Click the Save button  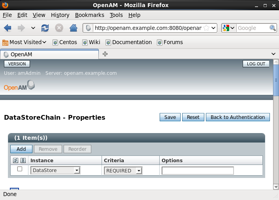point(170,117)
